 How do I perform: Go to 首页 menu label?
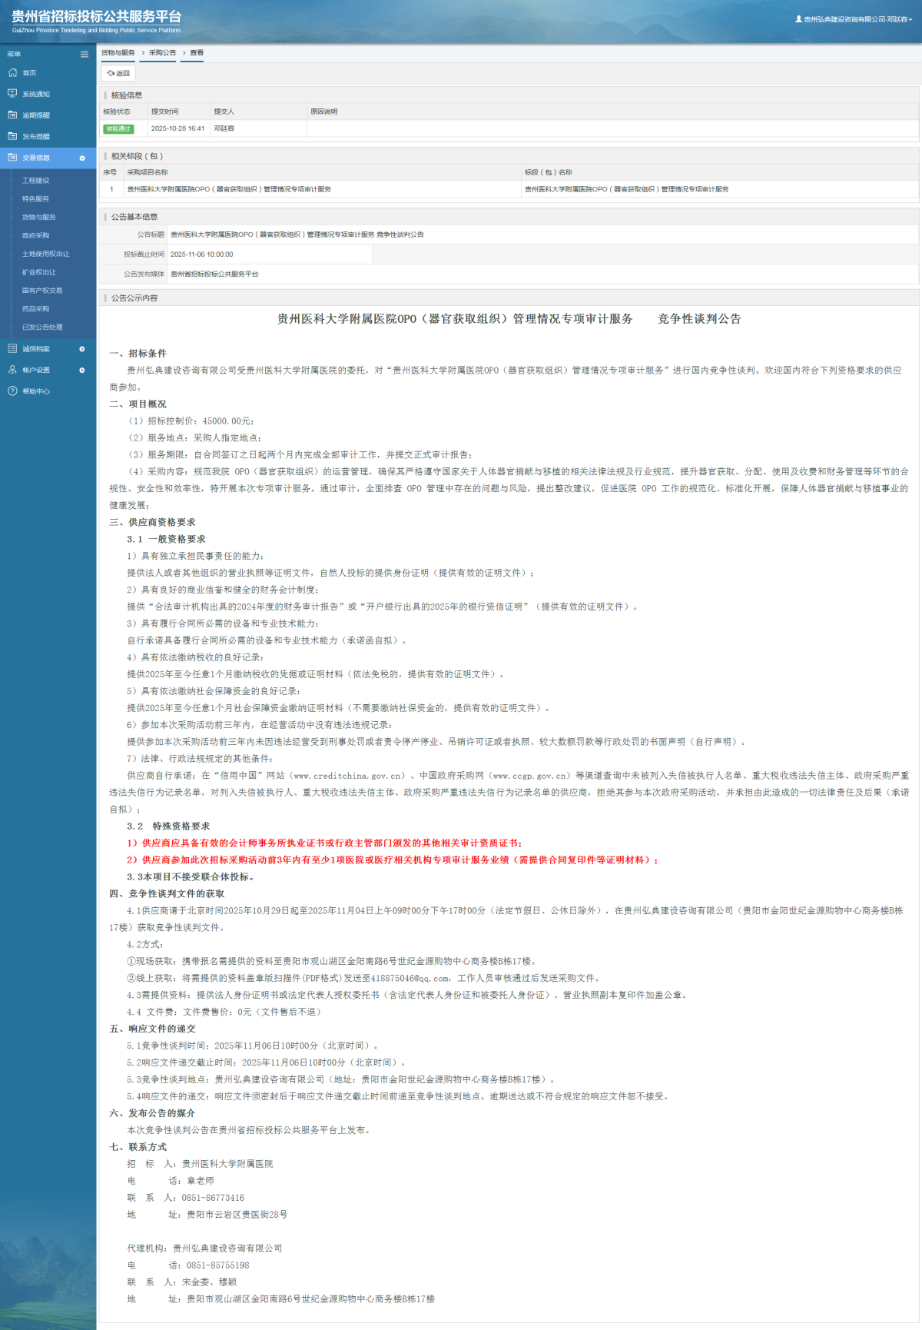pyautogui.click(x=29, y=73)
